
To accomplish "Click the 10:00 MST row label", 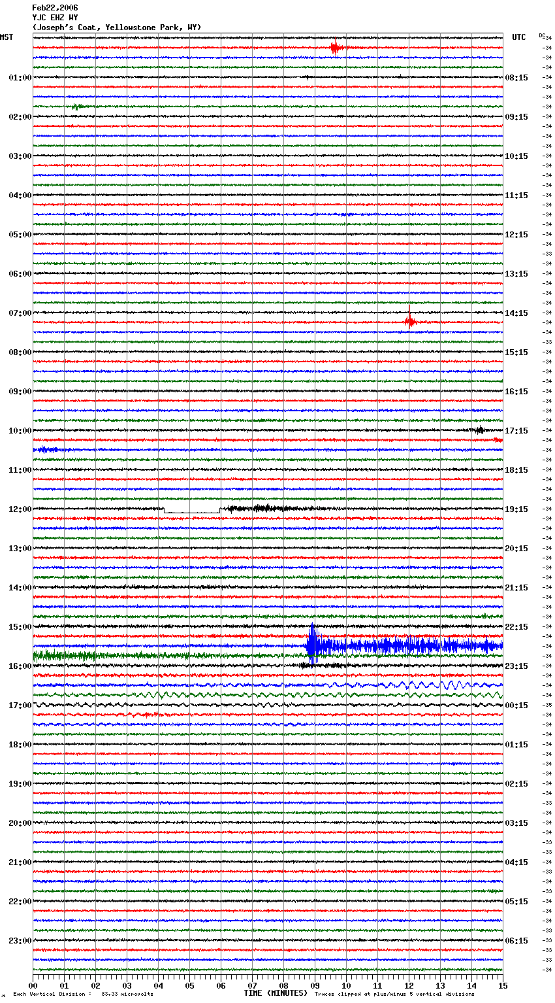I will click(x=20, y=431).
